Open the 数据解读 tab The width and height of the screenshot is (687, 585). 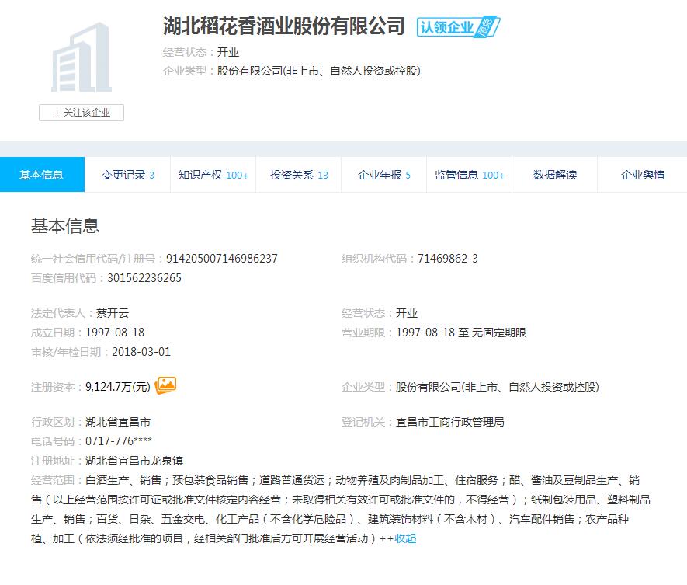point(555,175)
